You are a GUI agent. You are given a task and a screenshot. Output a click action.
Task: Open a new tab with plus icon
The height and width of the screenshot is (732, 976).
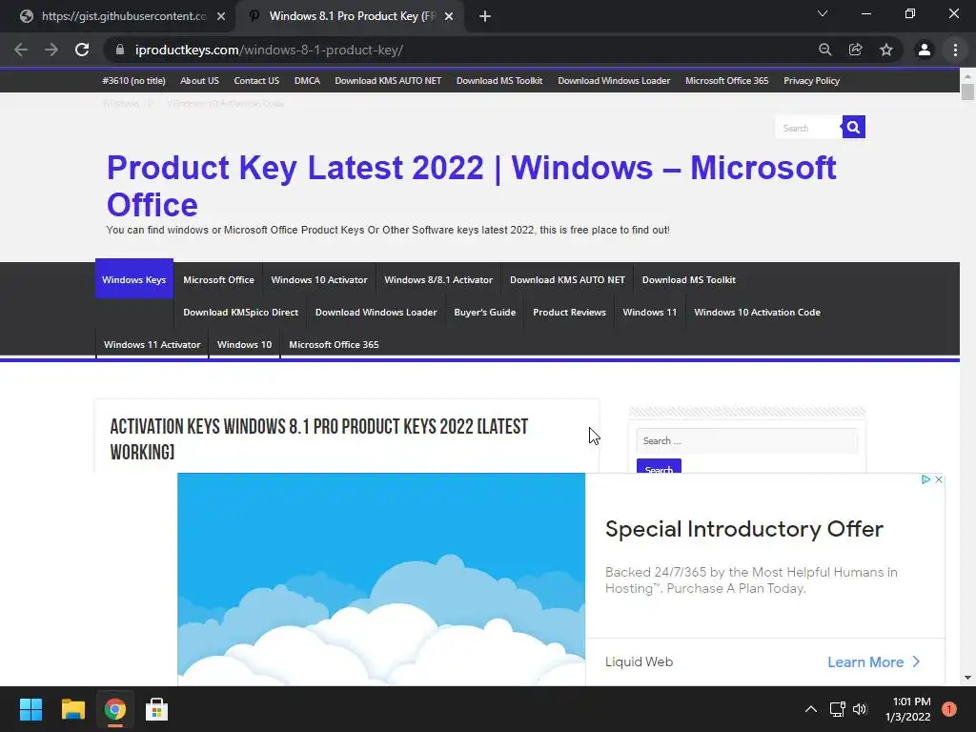485,16
